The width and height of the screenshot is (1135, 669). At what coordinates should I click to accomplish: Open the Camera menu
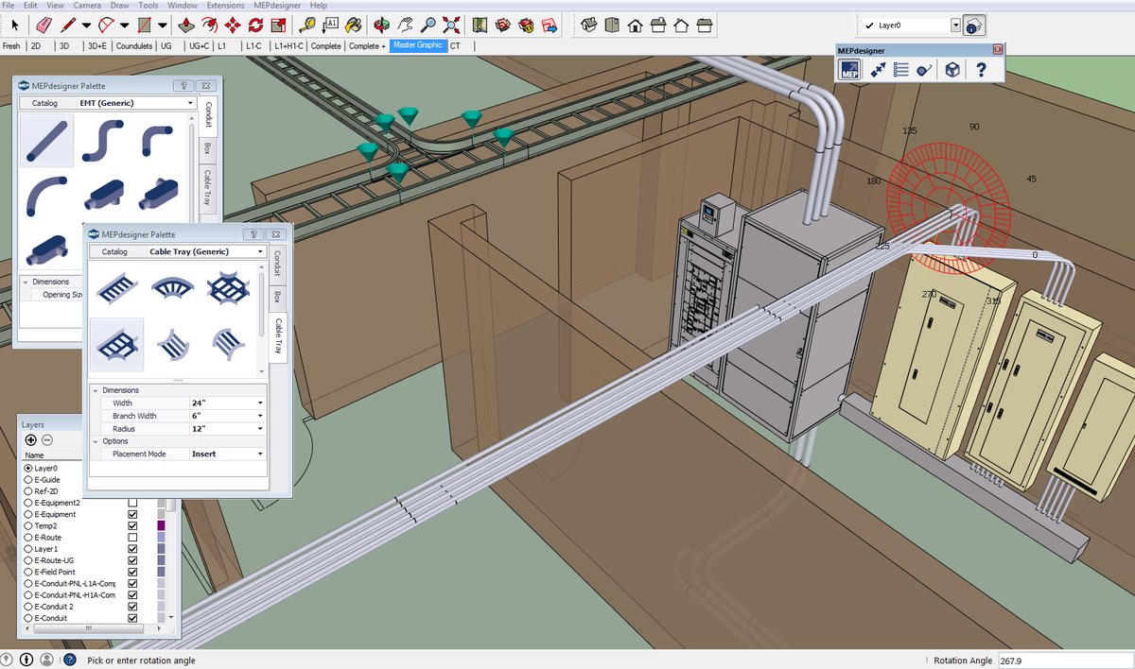click(x=87, y=6)
